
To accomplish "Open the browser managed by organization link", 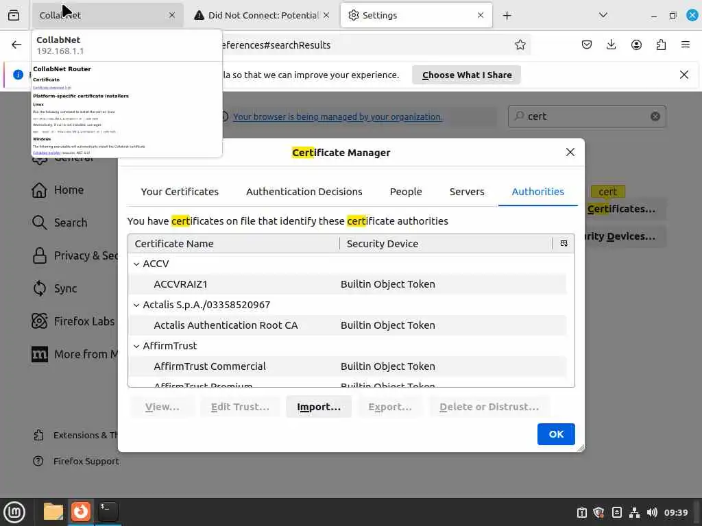I will click(x=337, y=116).
